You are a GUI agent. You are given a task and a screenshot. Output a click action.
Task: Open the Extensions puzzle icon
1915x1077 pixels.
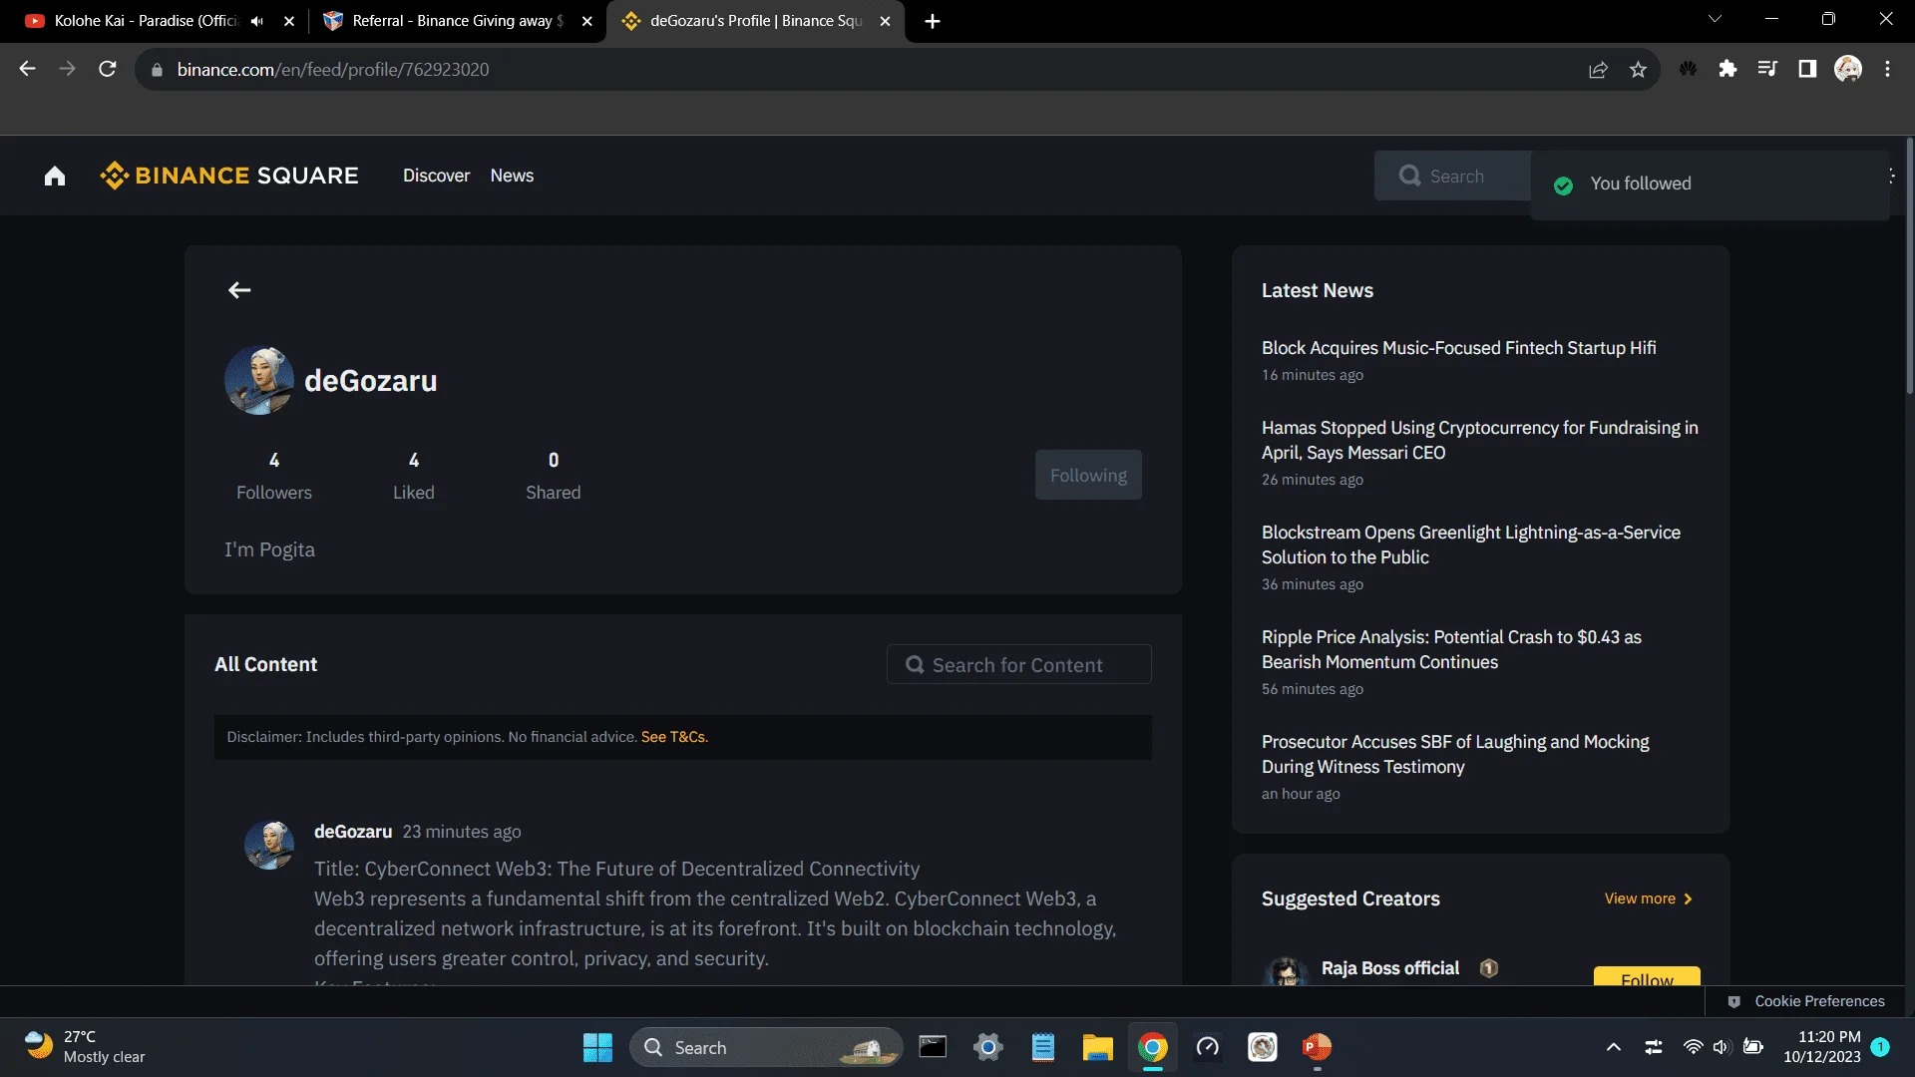click(1727, 69)
